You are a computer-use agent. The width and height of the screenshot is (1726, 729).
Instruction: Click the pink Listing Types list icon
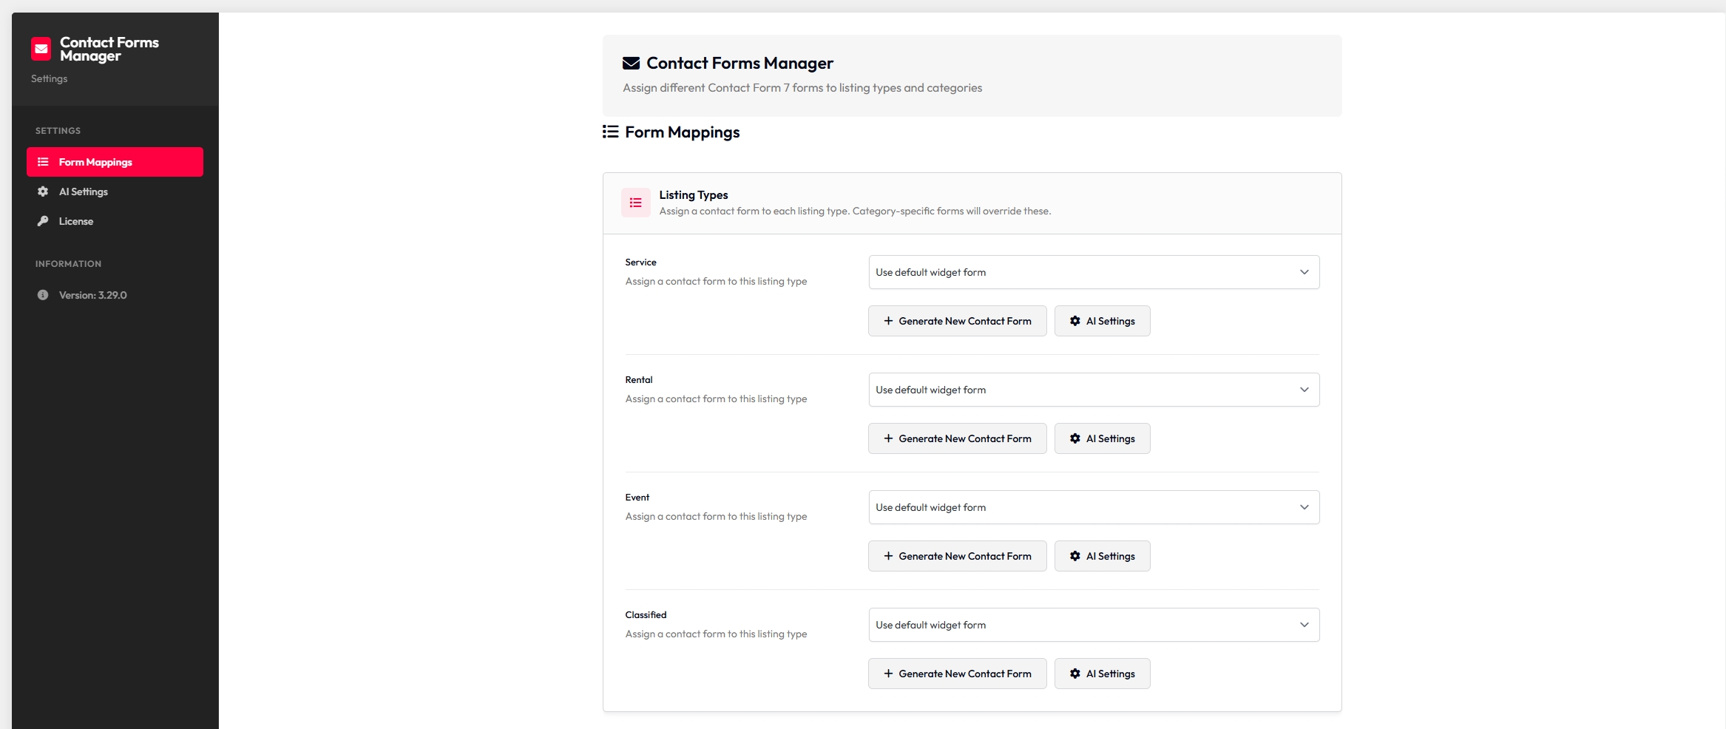click(635, 203)
